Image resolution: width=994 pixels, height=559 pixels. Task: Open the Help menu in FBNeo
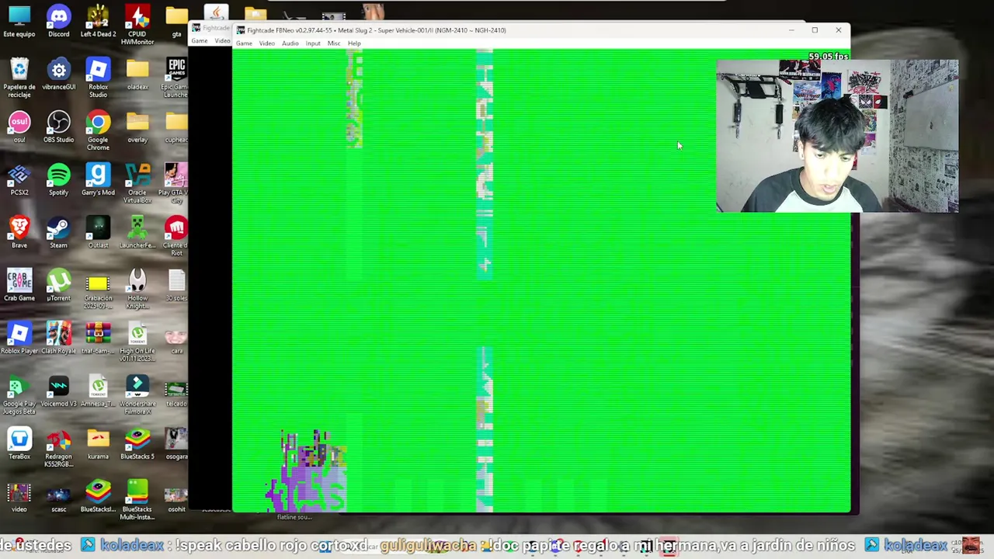click(x=353, y=43)
